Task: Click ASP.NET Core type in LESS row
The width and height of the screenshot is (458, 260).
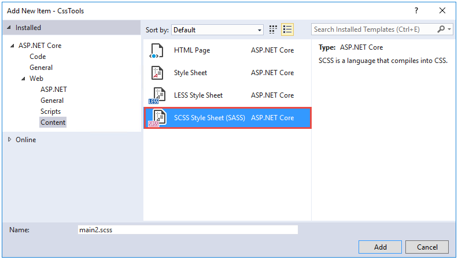Action: [272, 95]
